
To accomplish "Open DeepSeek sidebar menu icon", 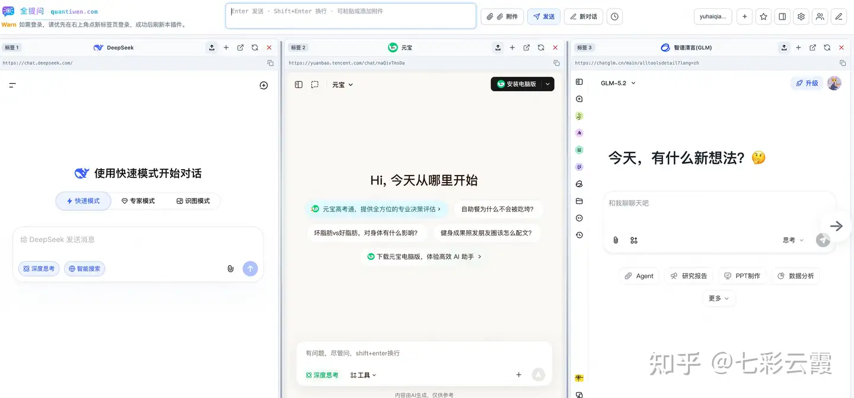I will point(12,85).
